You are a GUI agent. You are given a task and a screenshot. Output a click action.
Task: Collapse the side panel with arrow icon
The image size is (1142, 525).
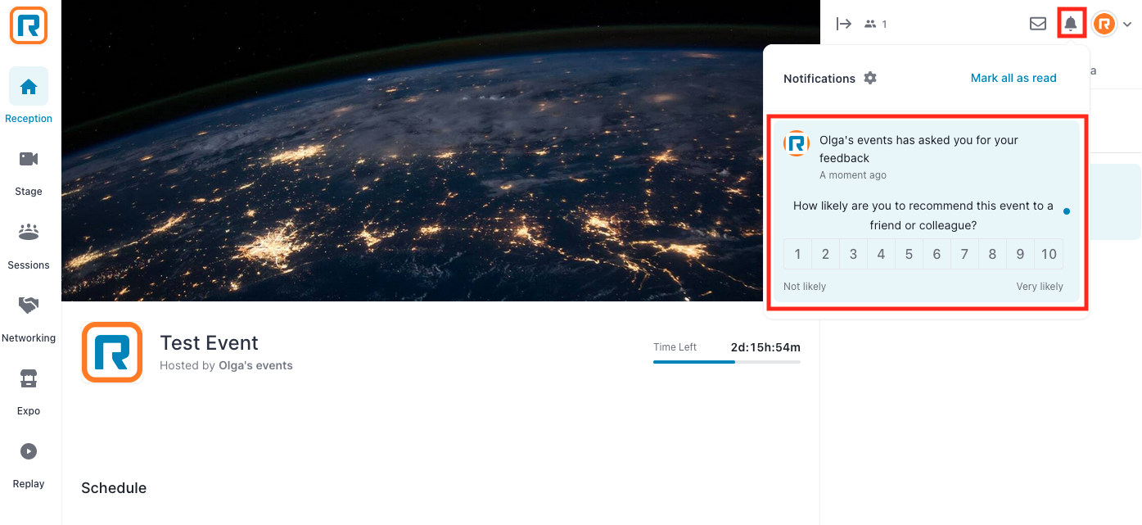pyautogui.click(x=844, y=24)
